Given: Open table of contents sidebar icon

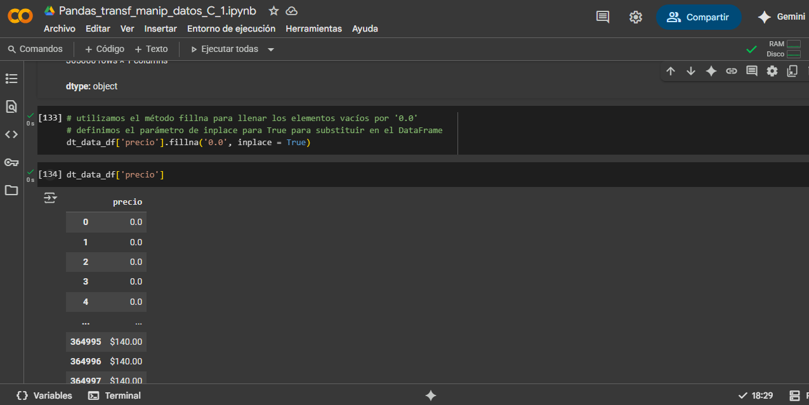Looking at the screenshot, I should [11, 79].
